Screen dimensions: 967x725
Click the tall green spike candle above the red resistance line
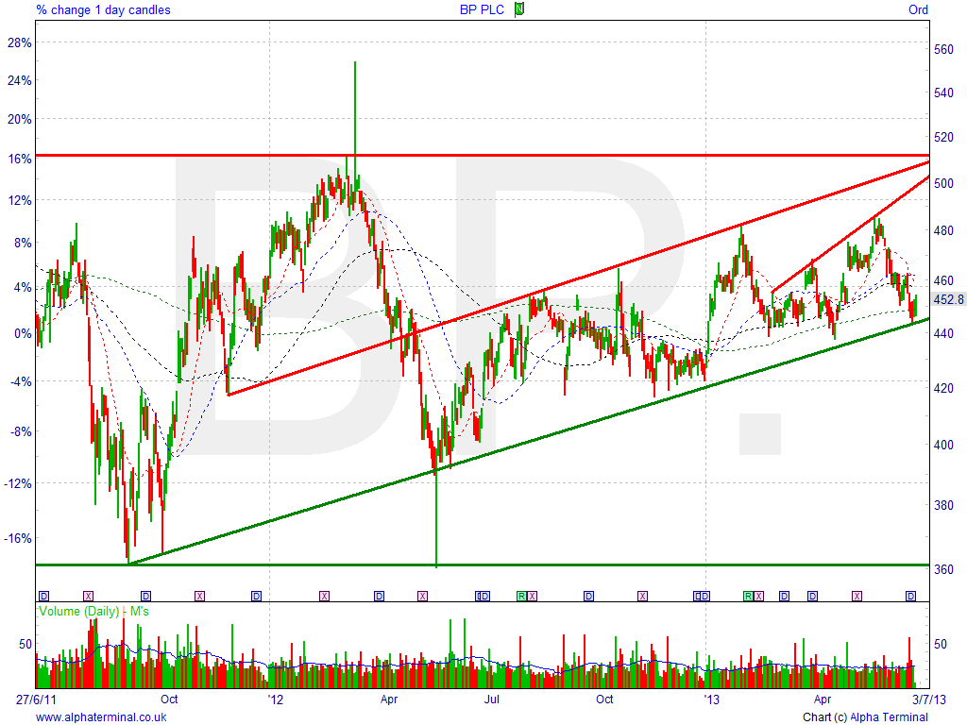pos(355,108)
